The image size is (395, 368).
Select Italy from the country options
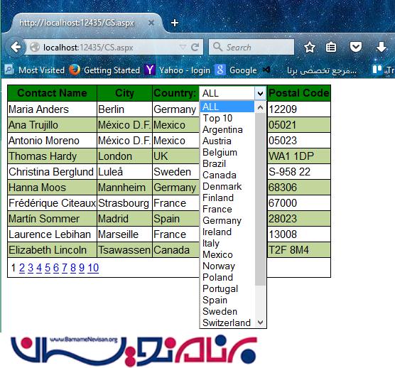227,243
